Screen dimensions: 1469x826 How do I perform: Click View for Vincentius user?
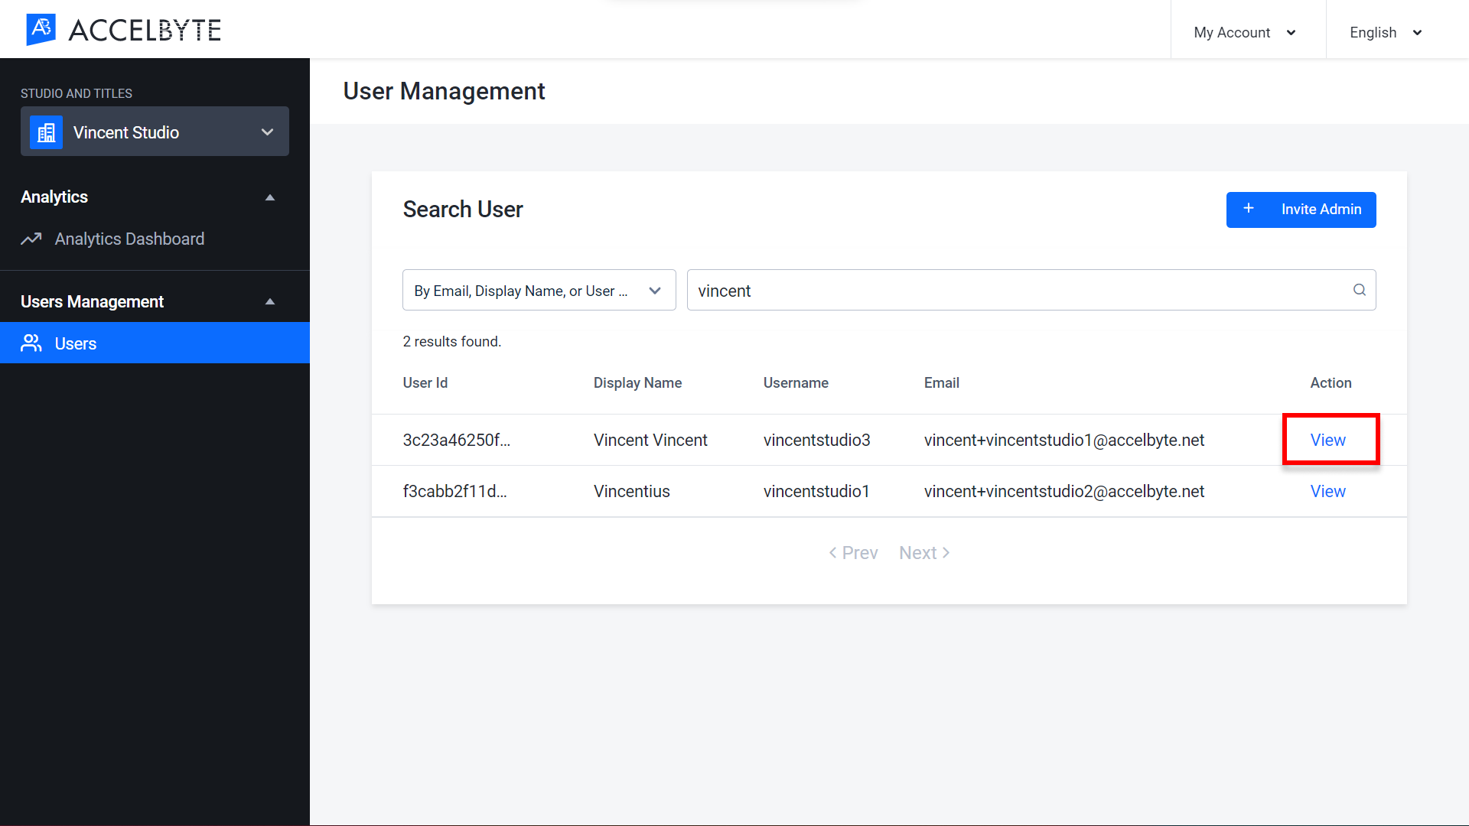[x=1327, y=491]
